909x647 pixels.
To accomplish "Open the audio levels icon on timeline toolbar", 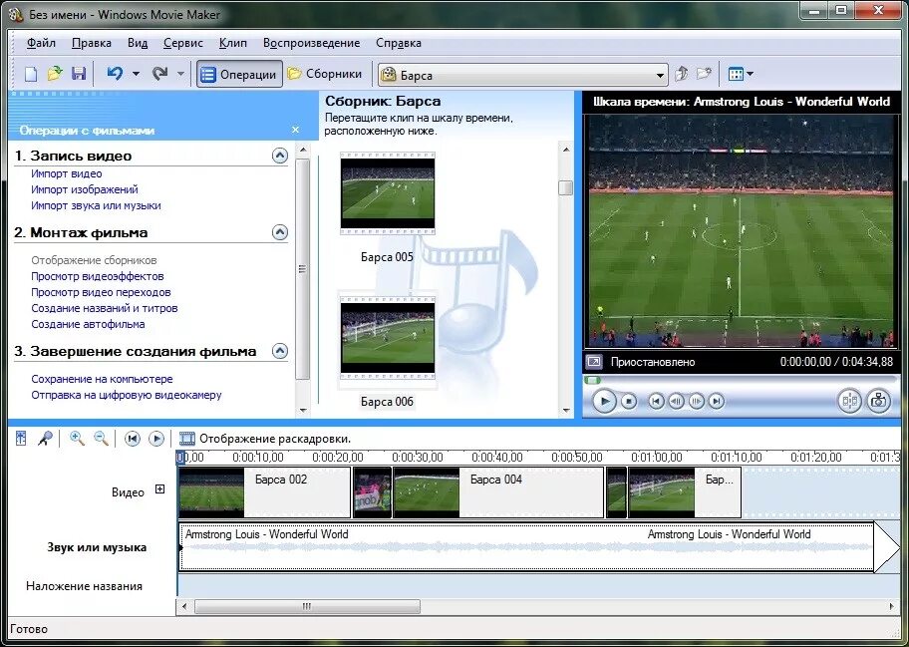I will [21, 439].
